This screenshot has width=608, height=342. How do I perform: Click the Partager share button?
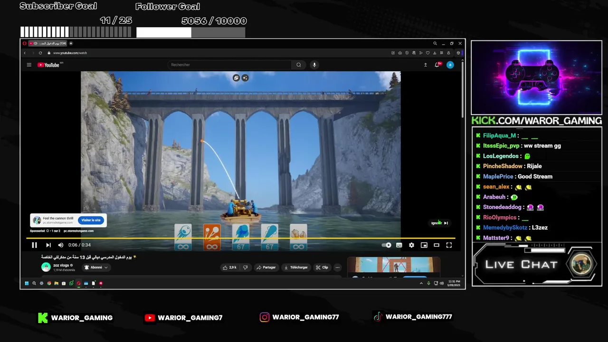pyautogui.click(x=266, y=267)
